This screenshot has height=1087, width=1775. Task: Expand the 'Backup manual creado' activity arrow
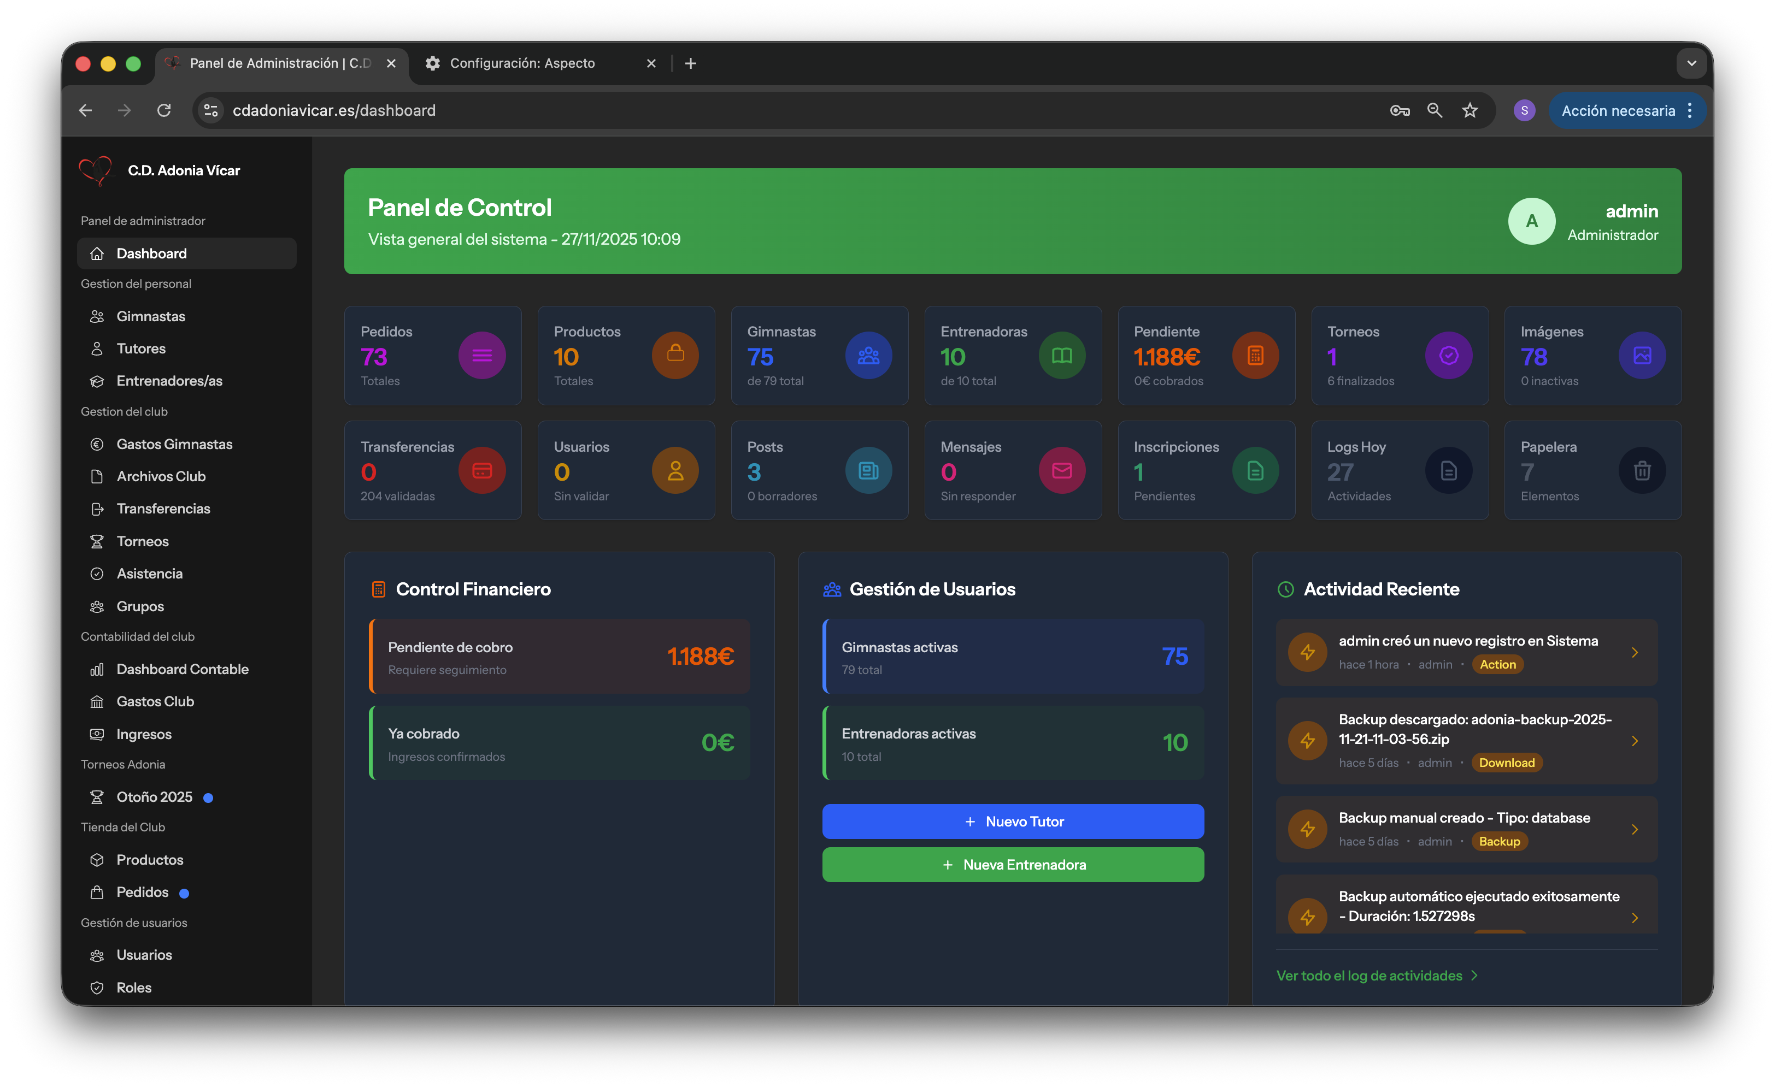[1635, 829]
